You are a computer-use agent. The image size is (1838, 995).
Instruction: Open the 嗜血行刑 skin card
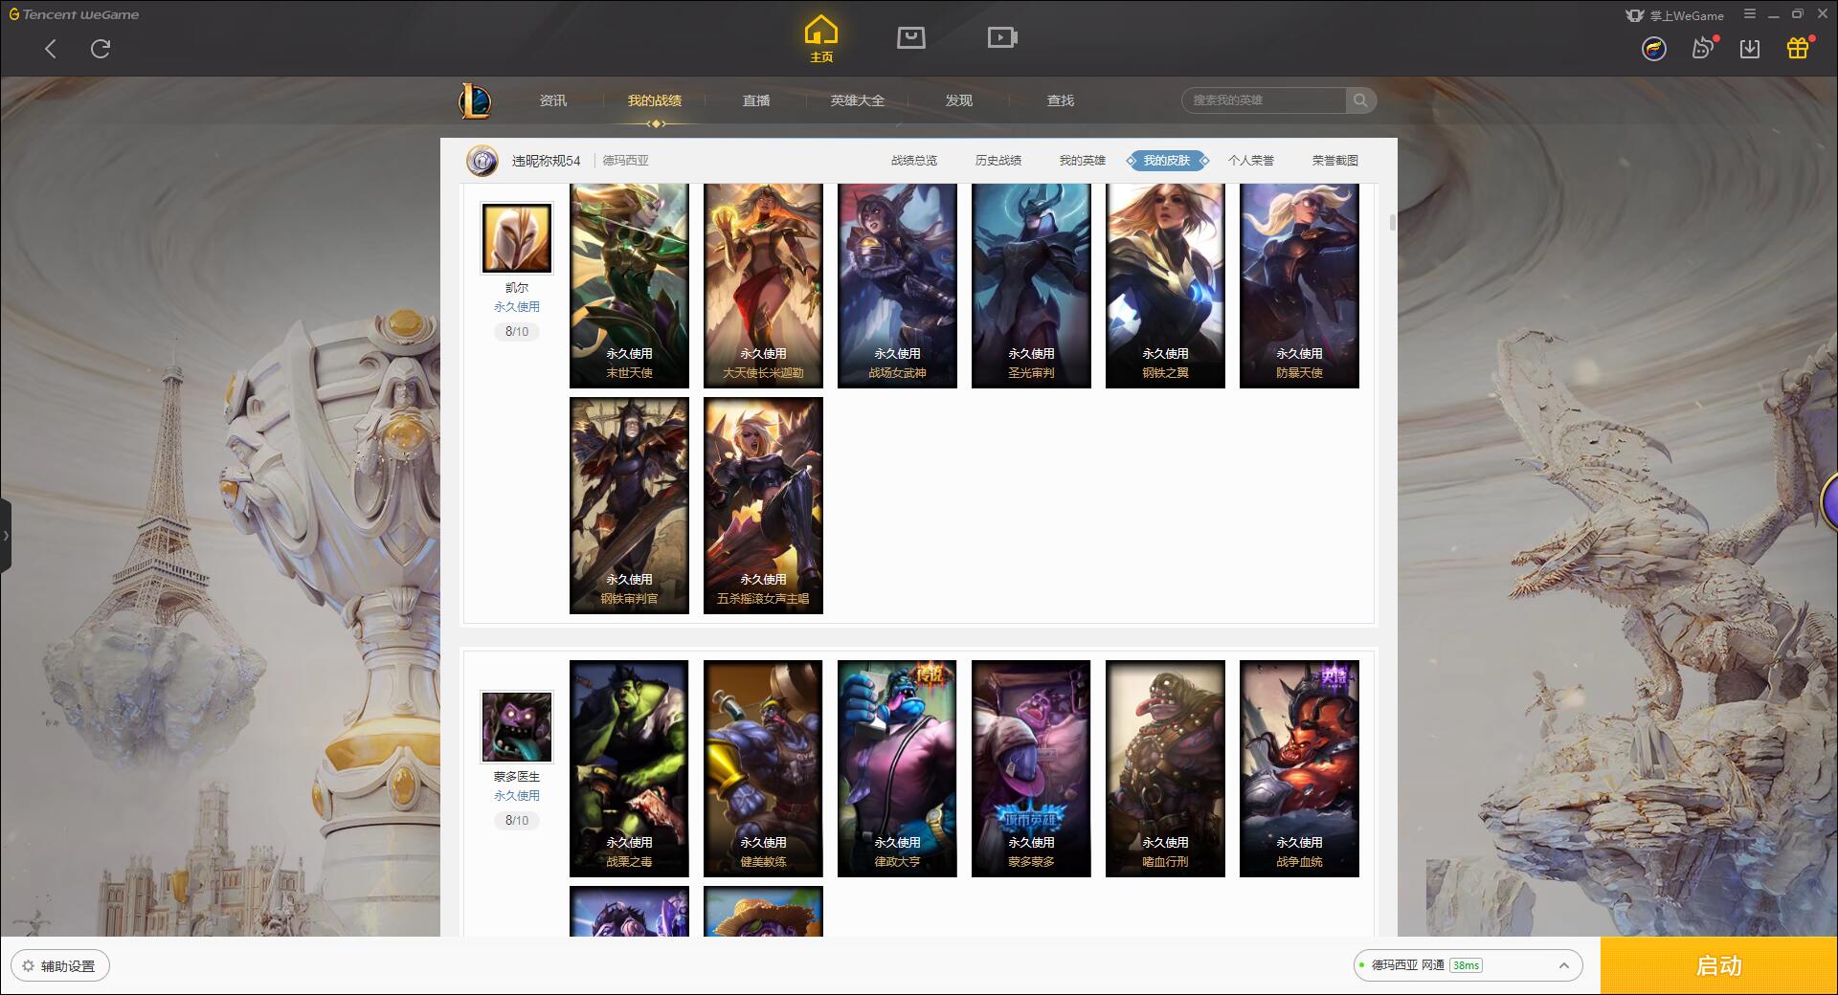click(x=1165, y=768)
